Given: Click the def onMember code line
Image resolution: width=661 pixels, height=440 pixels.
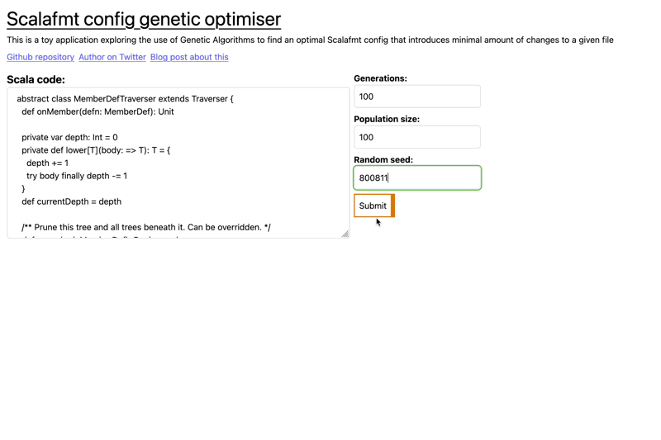Looking at the screenshot, I should (x=97, y=111).
